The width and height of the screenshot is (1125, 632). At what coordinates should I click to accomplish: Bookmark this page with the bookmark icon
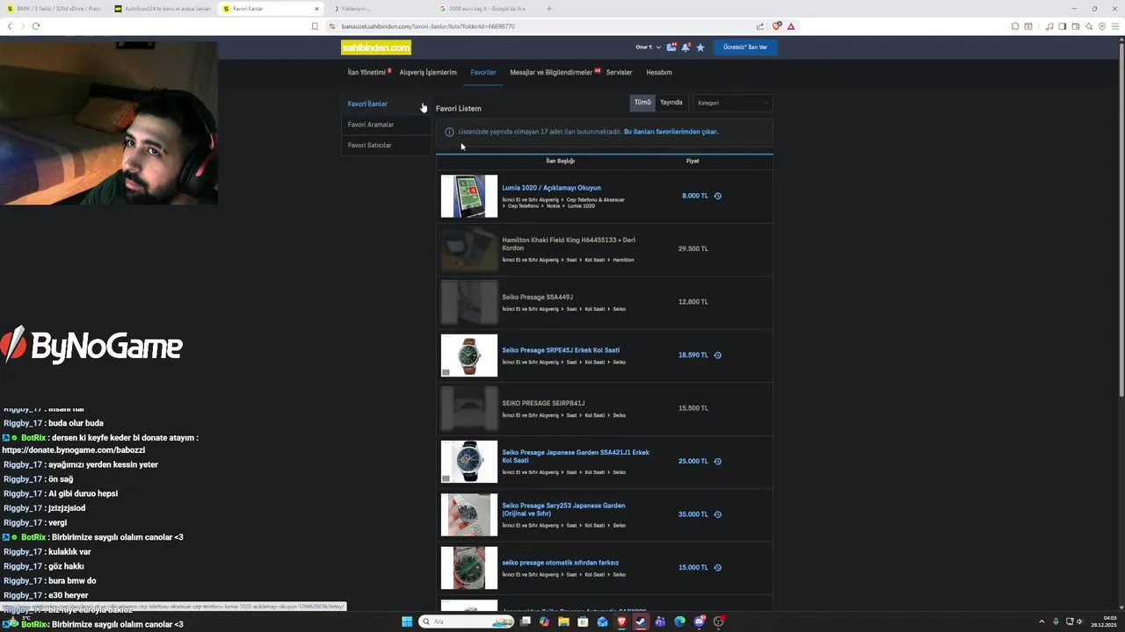[x=315, y=26]
